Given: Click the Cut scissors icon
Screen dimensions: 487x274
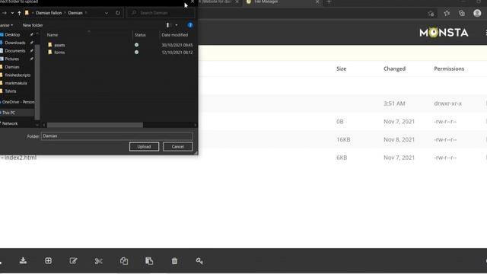Looking at the screenshot, I should (98, 261).
